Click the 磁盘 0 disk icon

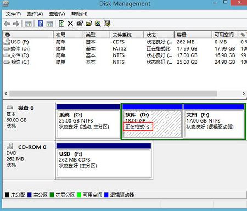10,108
